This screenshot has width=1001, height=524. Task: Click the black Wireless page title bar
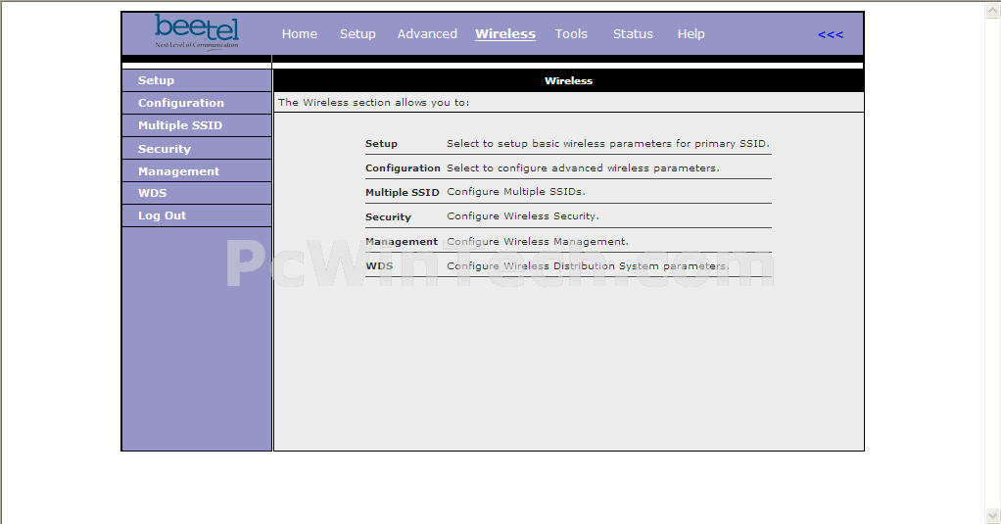[569, 80]
